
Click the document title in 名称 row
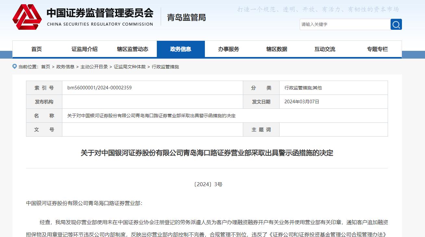coord(151,116)
